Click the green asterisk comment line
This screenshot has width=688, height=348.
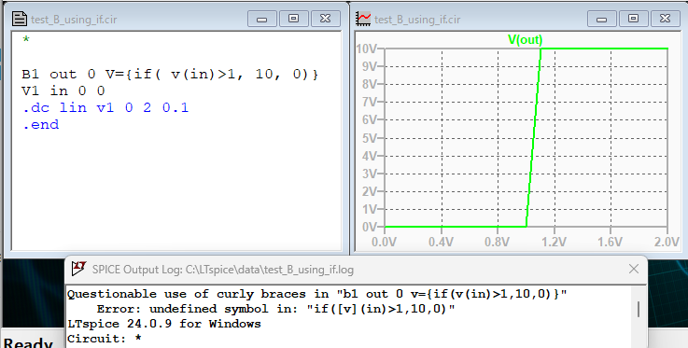[26, 40]
